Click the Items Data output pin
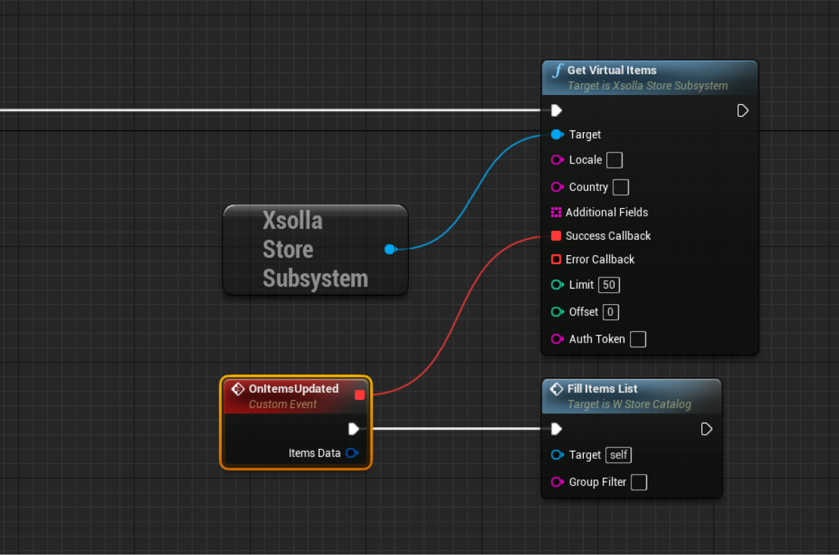 click(x=352, y=453)
